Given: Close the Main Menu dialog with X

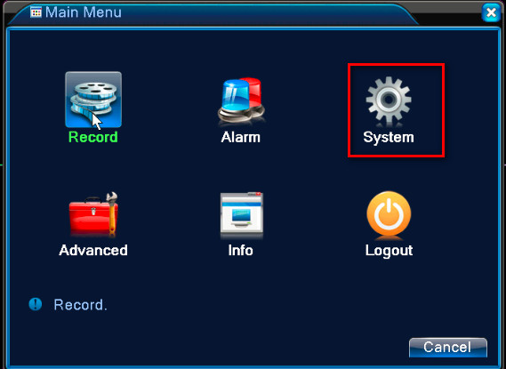Looking at the screenshot, I should (491, 13).
